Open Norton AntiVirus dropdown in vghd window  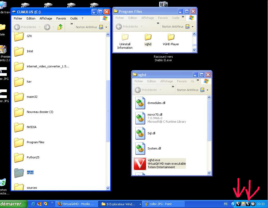(207, 90)
